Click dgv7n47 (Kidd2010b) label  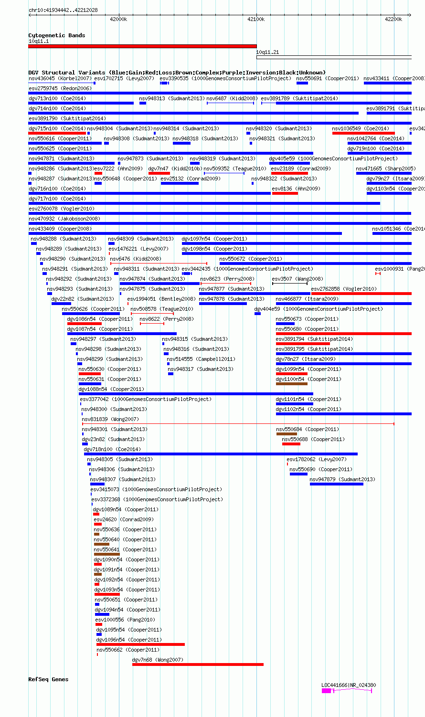pos(175,169)
